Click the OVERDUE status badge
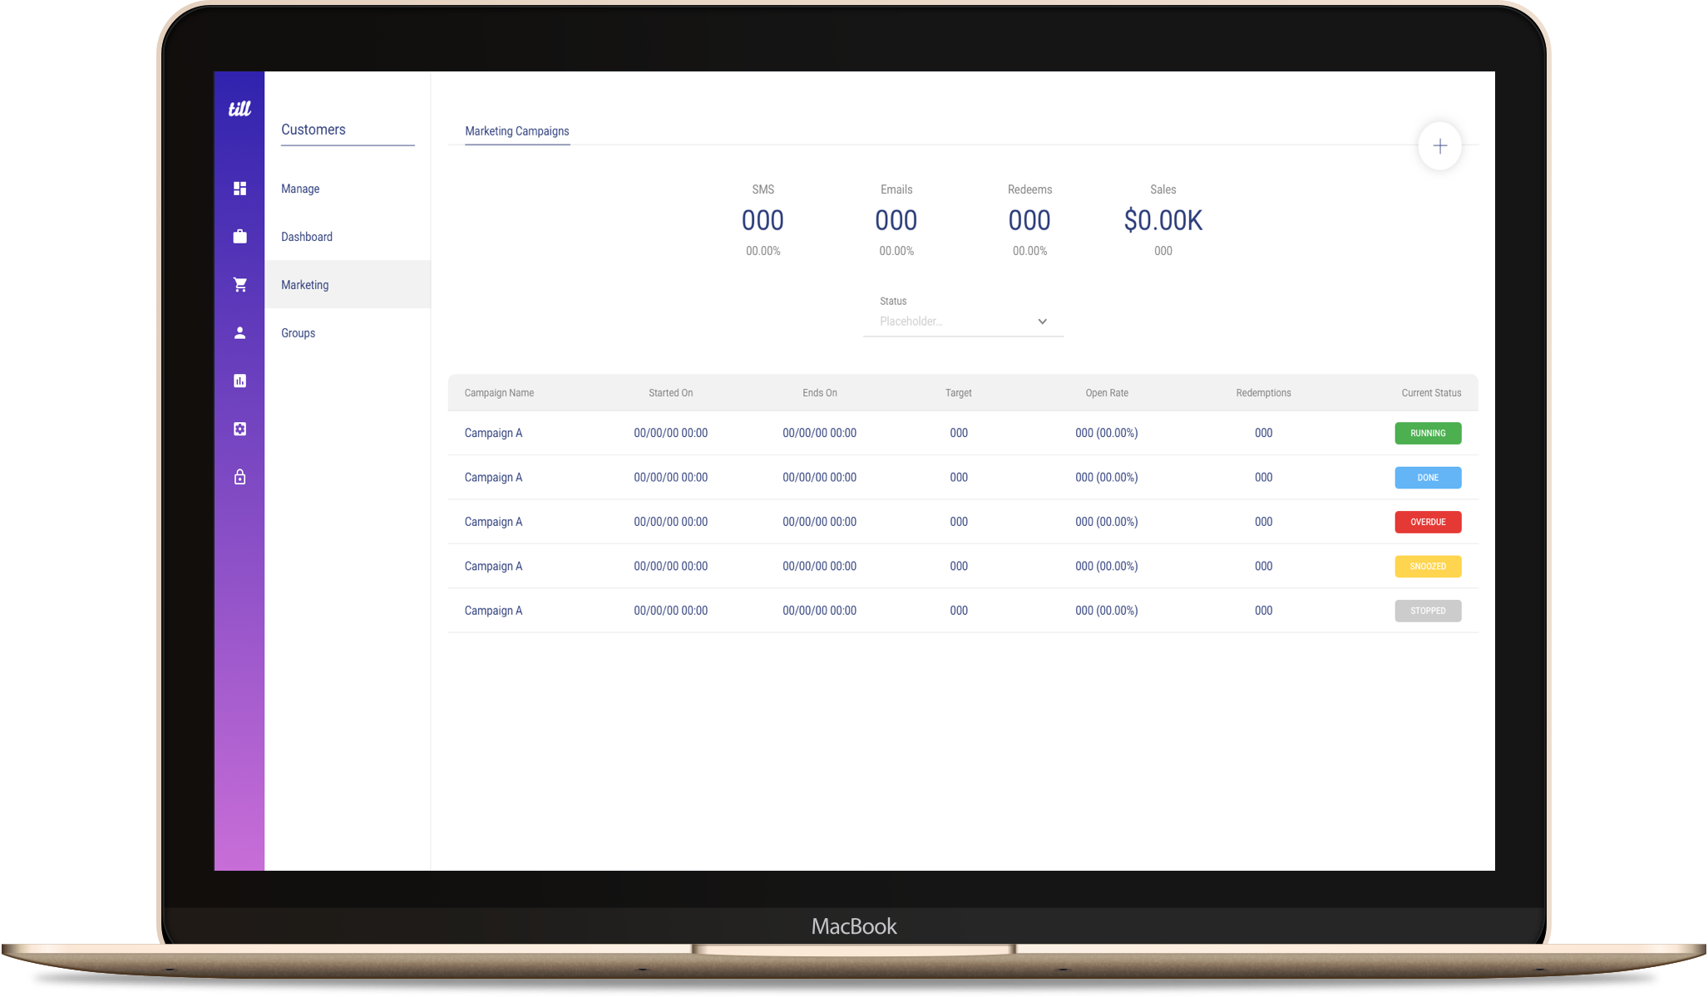This screenshot has width=1708, height=997. coord(1428,522)
